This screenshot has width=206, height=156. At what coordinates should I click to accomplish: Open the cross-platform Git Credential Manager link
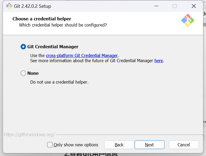coord(82,55)
